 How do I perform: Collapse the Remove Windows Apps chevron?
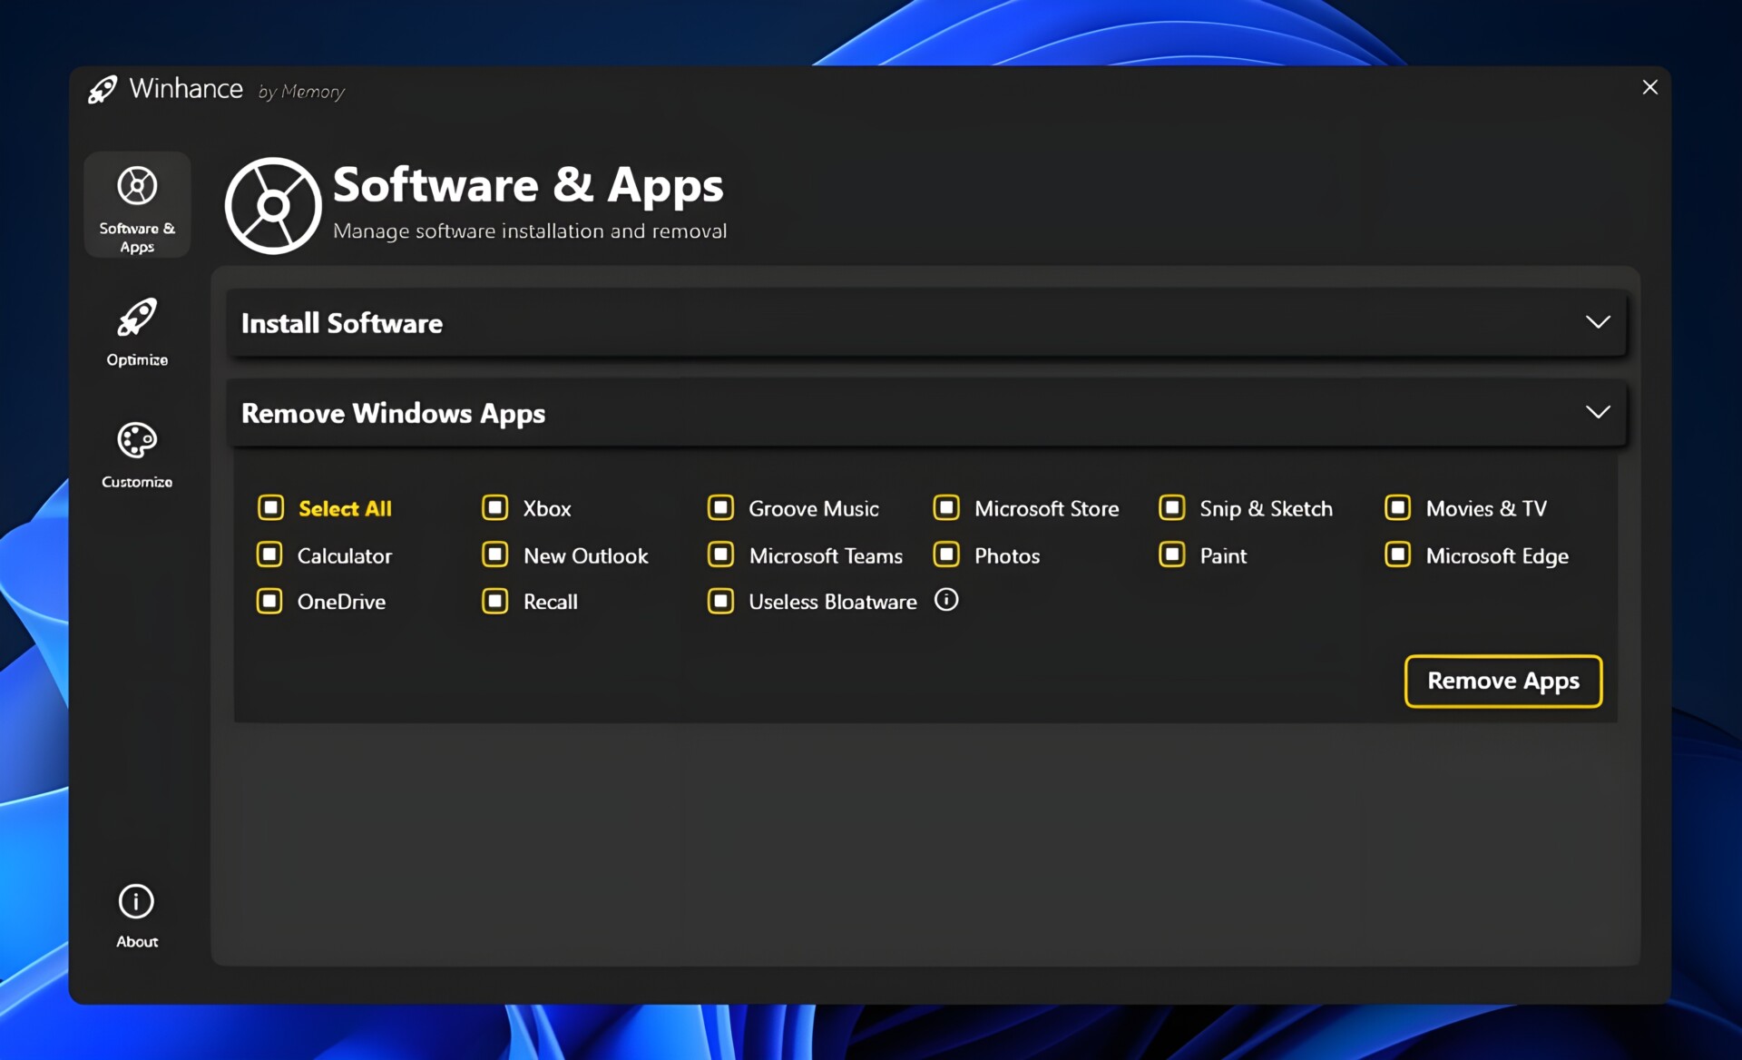pyautogui.click(x=1598, y=412)
